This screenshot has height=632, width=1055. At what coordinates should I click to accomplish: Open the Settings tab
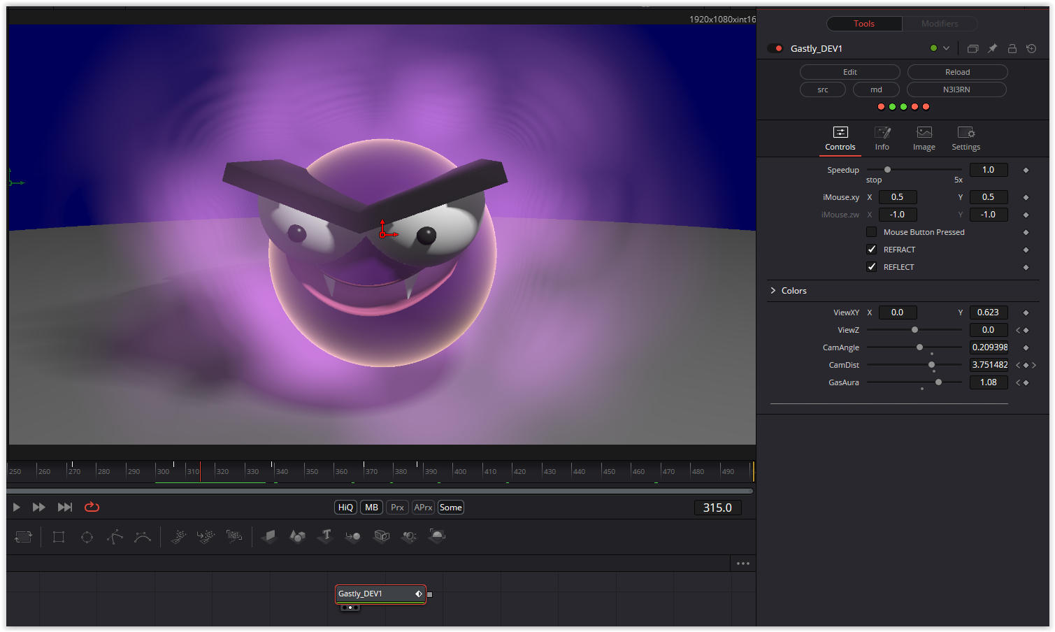(x=966, y=139)
